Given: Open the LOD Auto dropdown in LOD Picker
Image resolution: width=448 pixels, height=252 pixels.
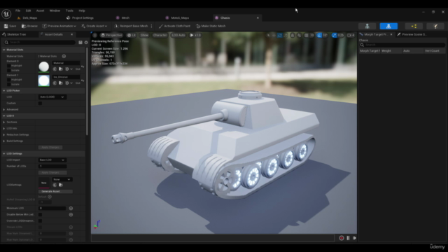Looking at the screenshot, I should point(52,97).
